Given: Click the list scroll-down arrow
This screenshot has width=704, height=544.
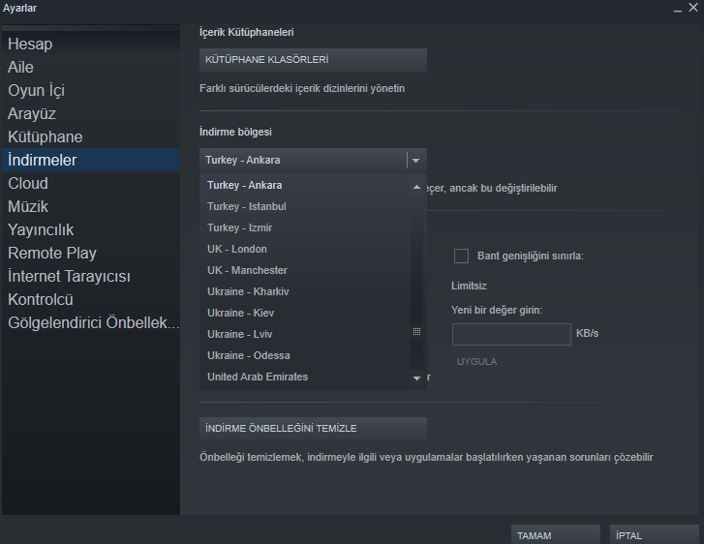Looking at the screenshot, I should (416, 378).
